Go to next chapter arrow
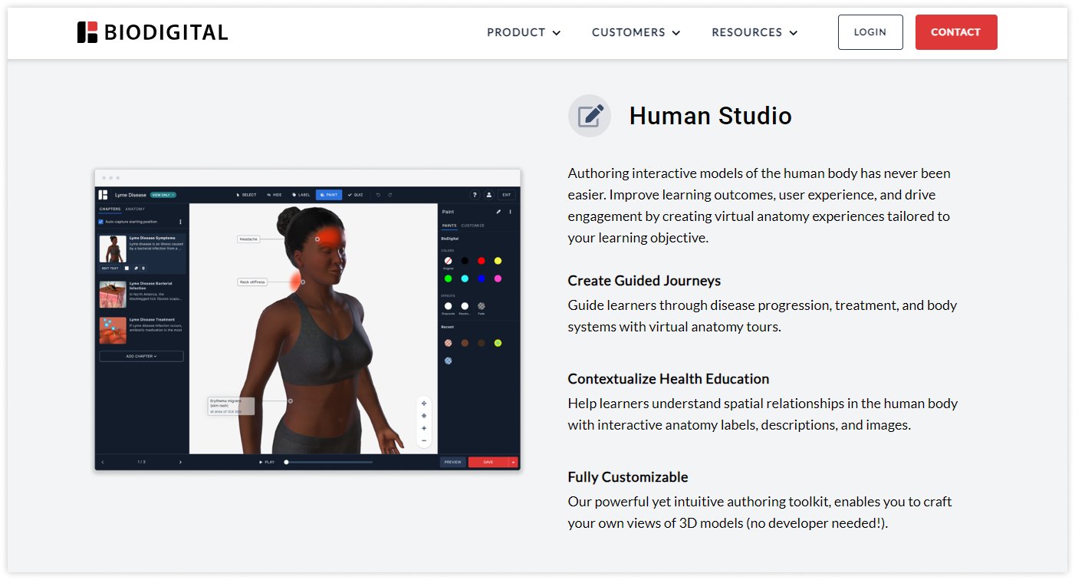The width and height of the screenshot is (1075, 580). 180,462
